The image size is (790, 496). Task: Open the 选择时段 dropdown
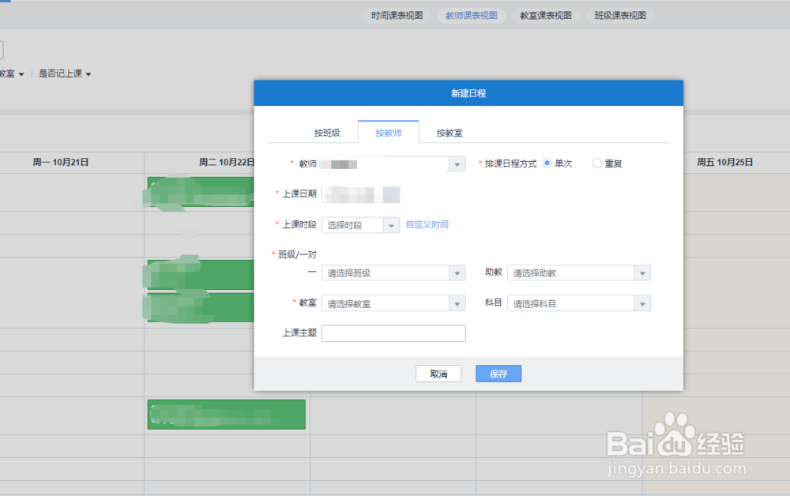click(392, 224)
